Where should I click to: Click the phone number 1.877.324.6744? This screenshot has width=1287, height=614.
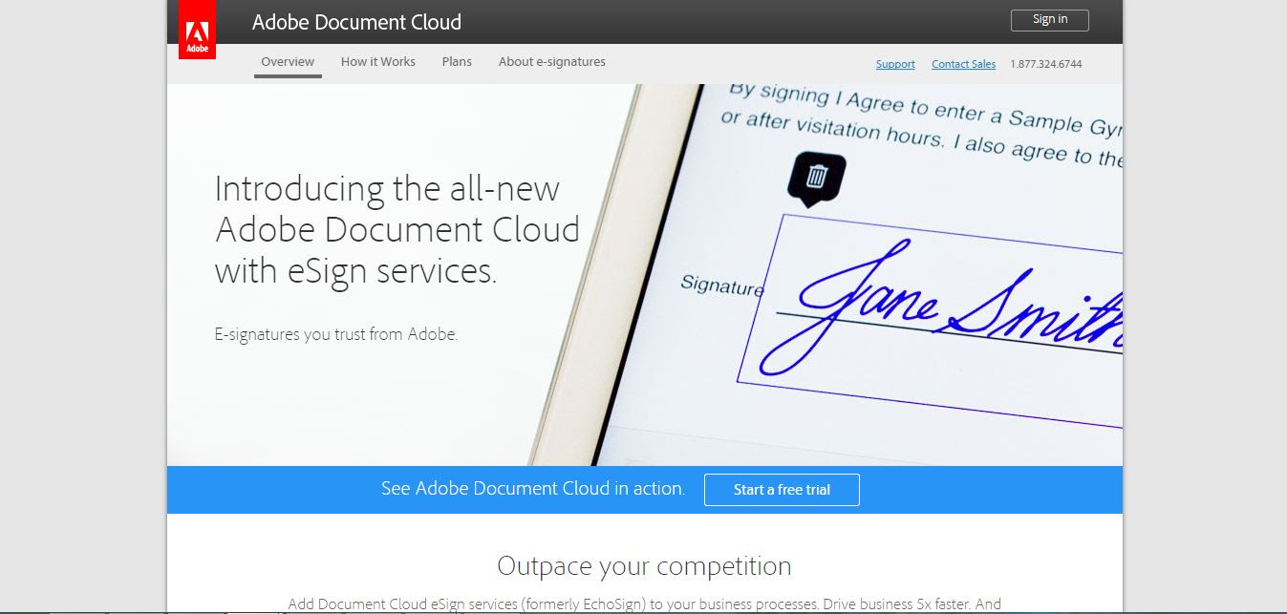click(1046, 64)
